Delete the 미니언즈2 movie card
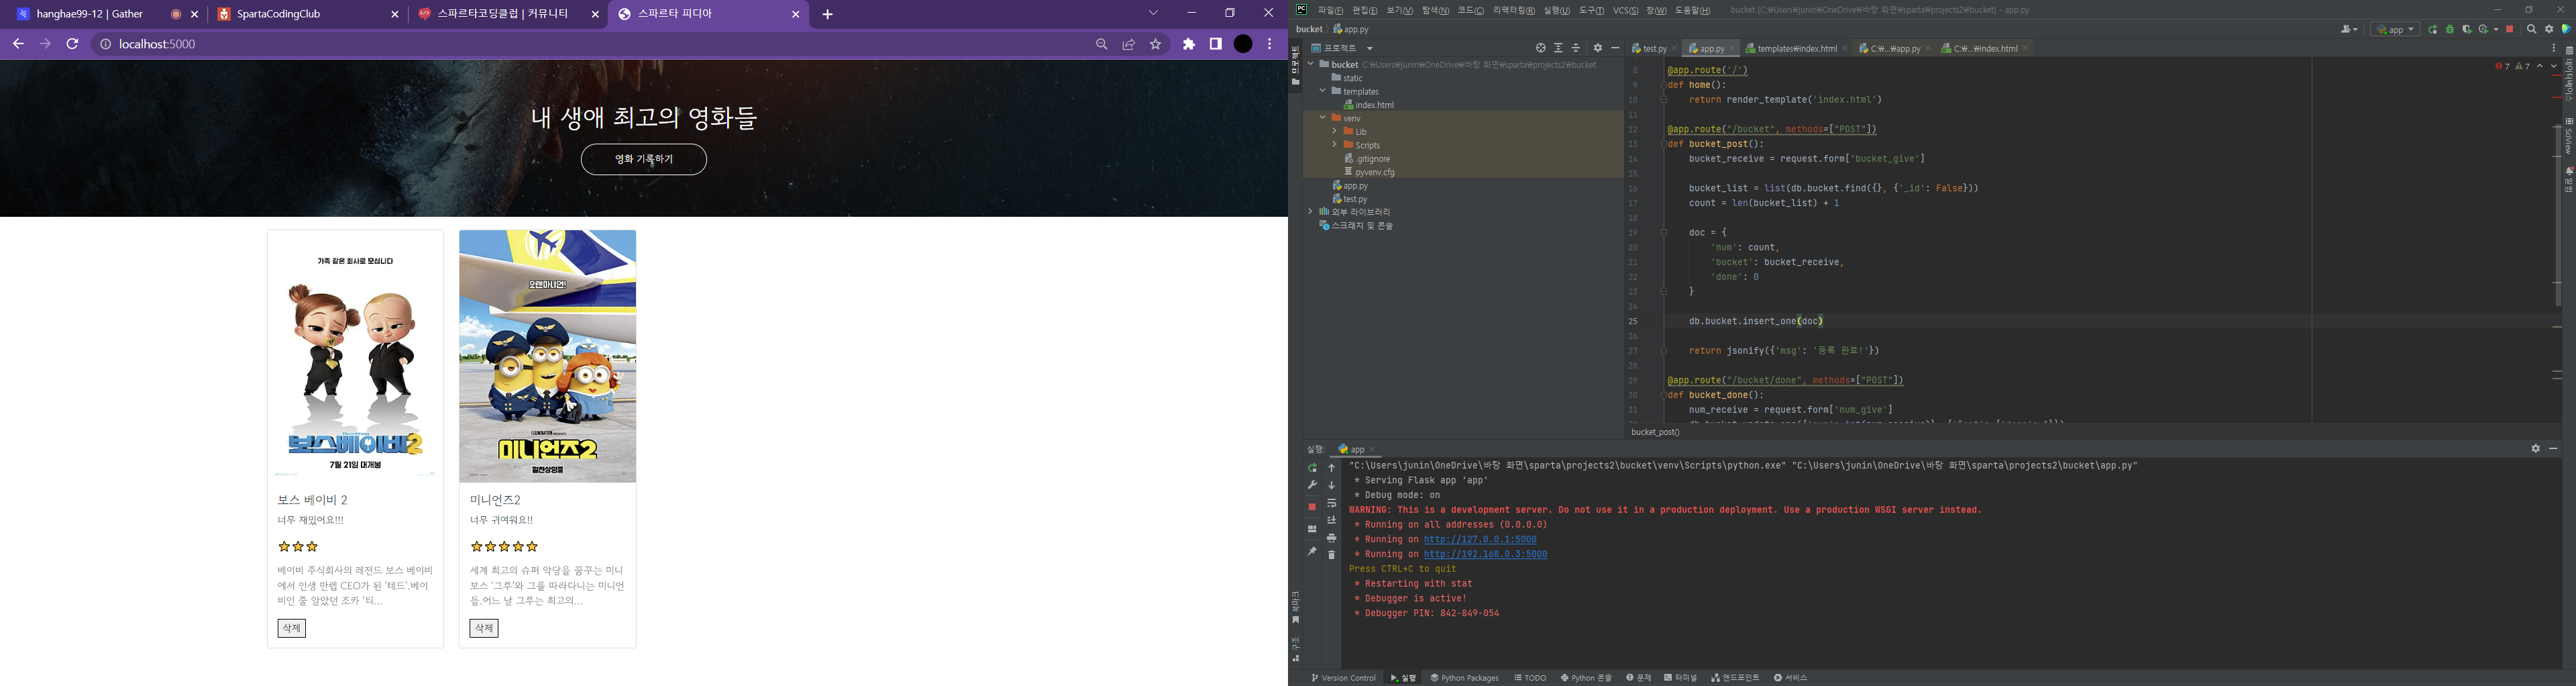The height and width of the screenshot is (686, 2576). coord(484,628)
